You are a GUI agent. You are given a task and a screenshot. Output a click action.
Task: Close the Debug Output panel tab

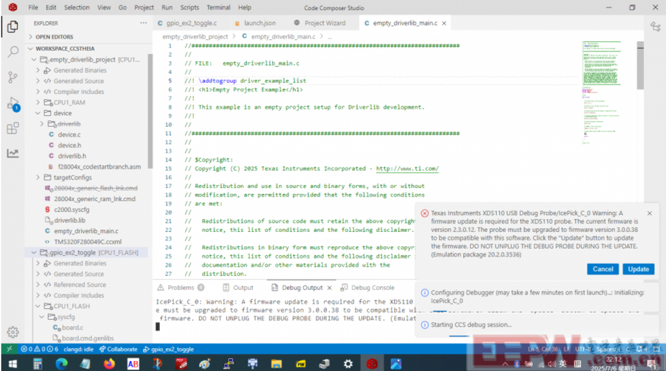tap(329, 288)
